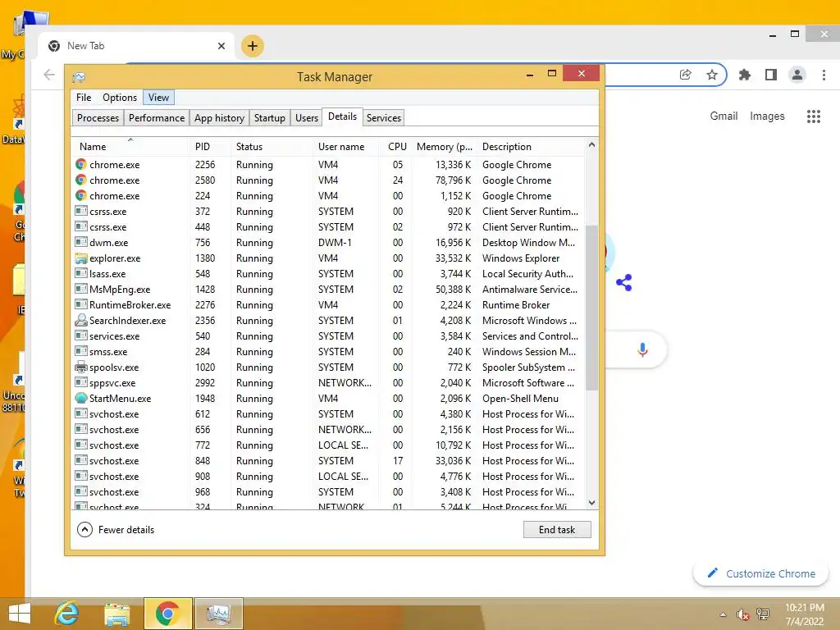Image resolution: width=840 pixels, height=630 pixels.
Task: Switch to Chrome in the taskbar
Action: coord(167,614)
